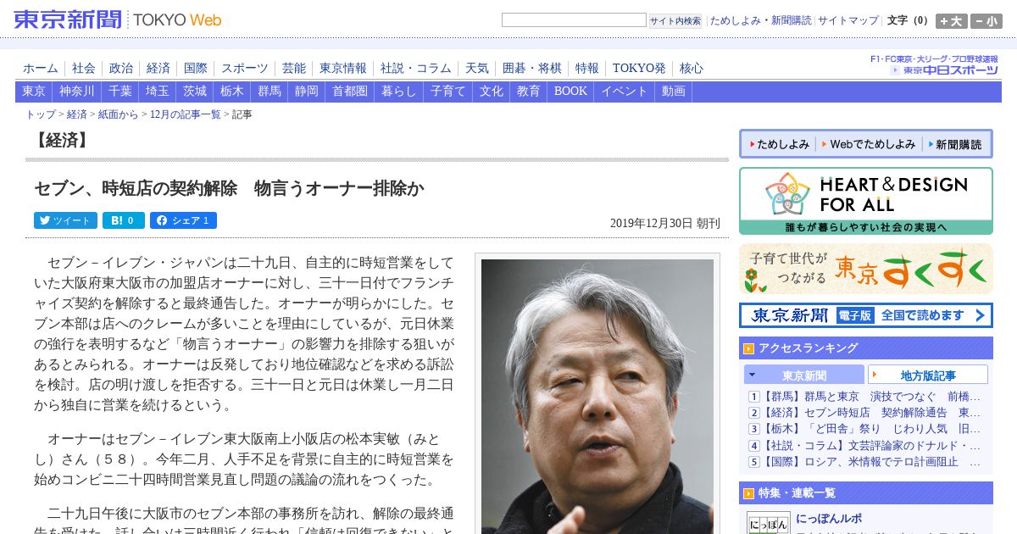Viewport: 1017px width, 534px height.
Task: Open the Tokyo Shimbun TOKYO Web logo
Action: point(119,19)
